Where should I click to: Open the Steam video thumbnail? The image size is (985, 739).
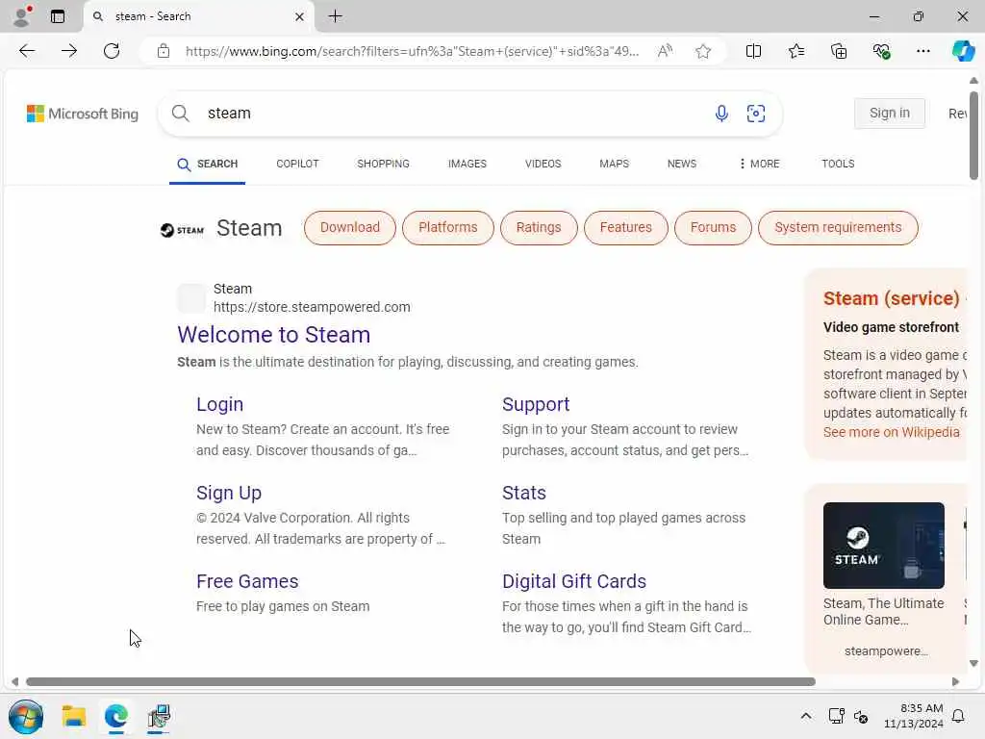point(884,546)
